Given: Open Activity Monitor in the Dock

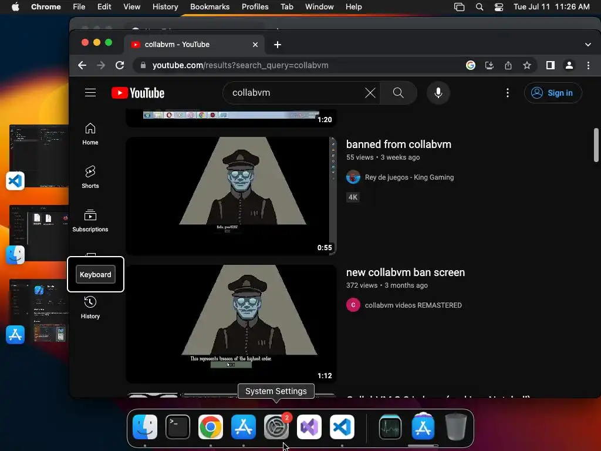Looking at the screenshot, I should click(x=390, y=427).
